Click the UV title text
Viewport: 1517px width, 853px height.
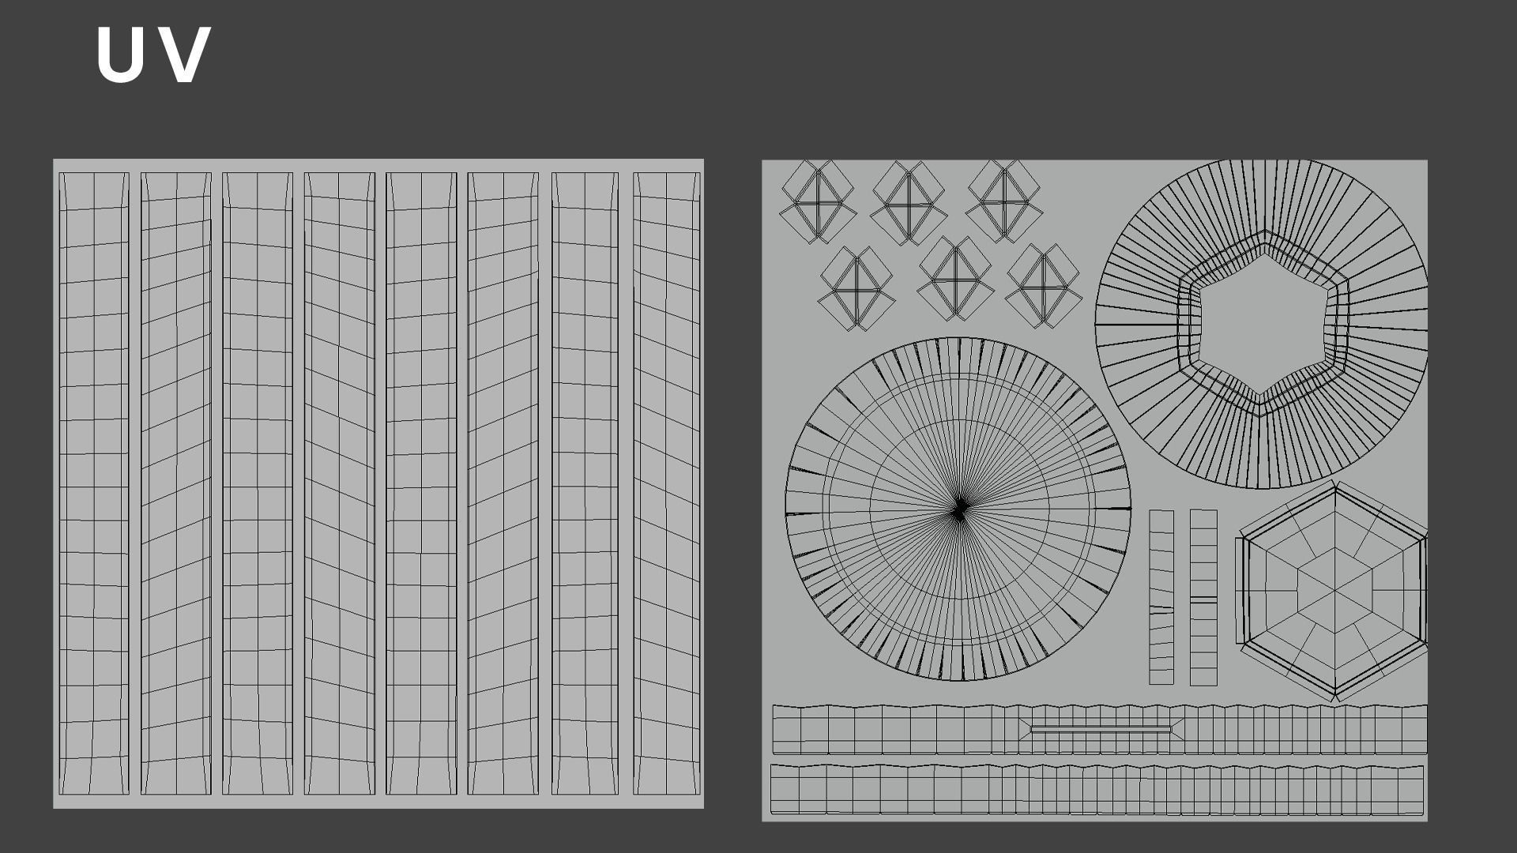click(x=153, y=55)
